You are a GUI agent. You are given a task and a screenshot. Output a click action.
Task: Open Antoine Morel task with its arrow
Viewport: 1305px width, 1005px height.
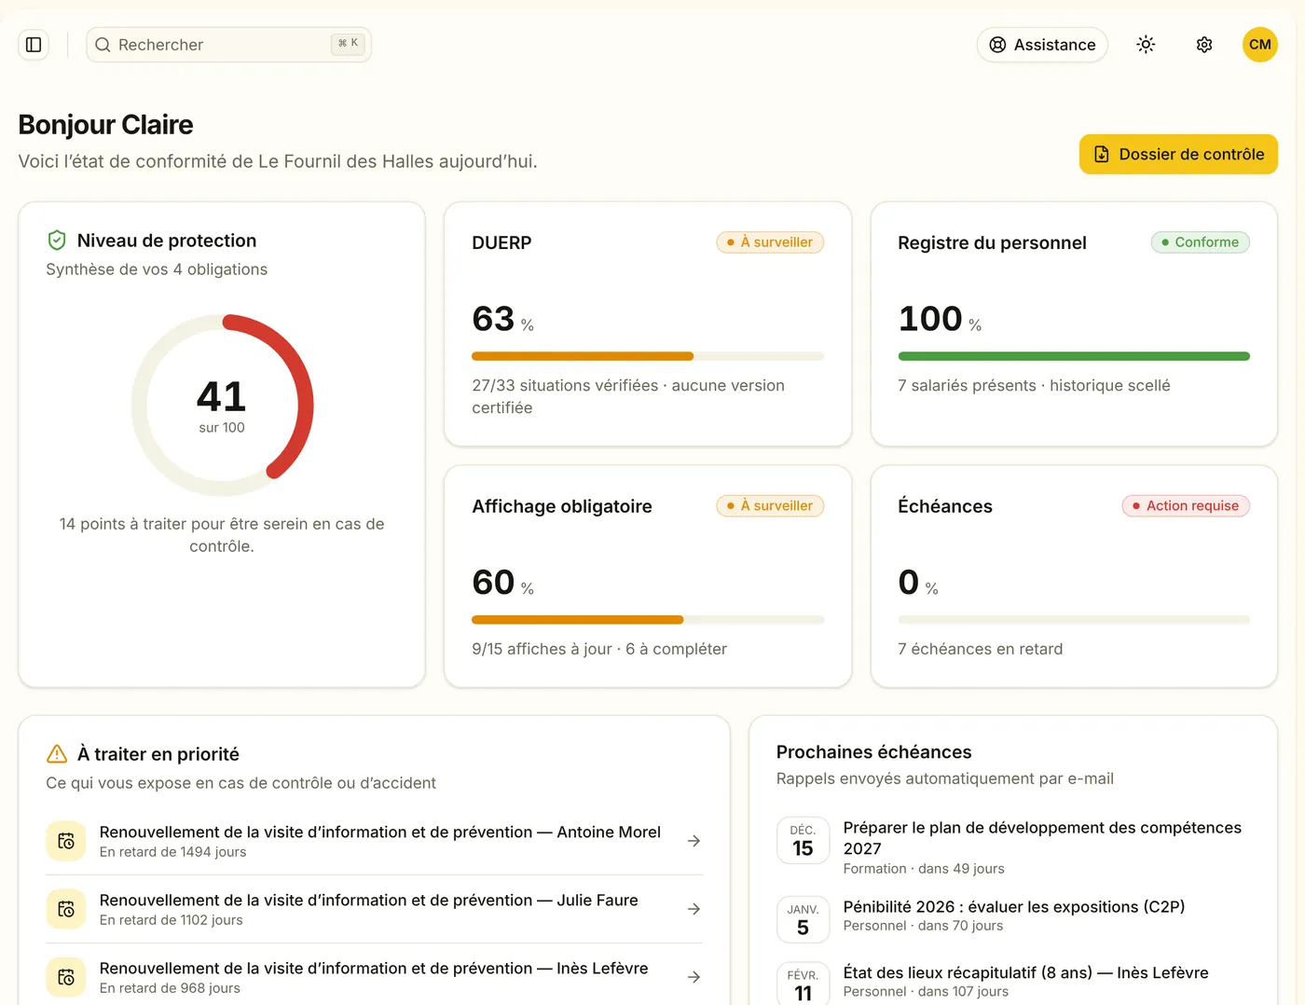pos(694,841)
